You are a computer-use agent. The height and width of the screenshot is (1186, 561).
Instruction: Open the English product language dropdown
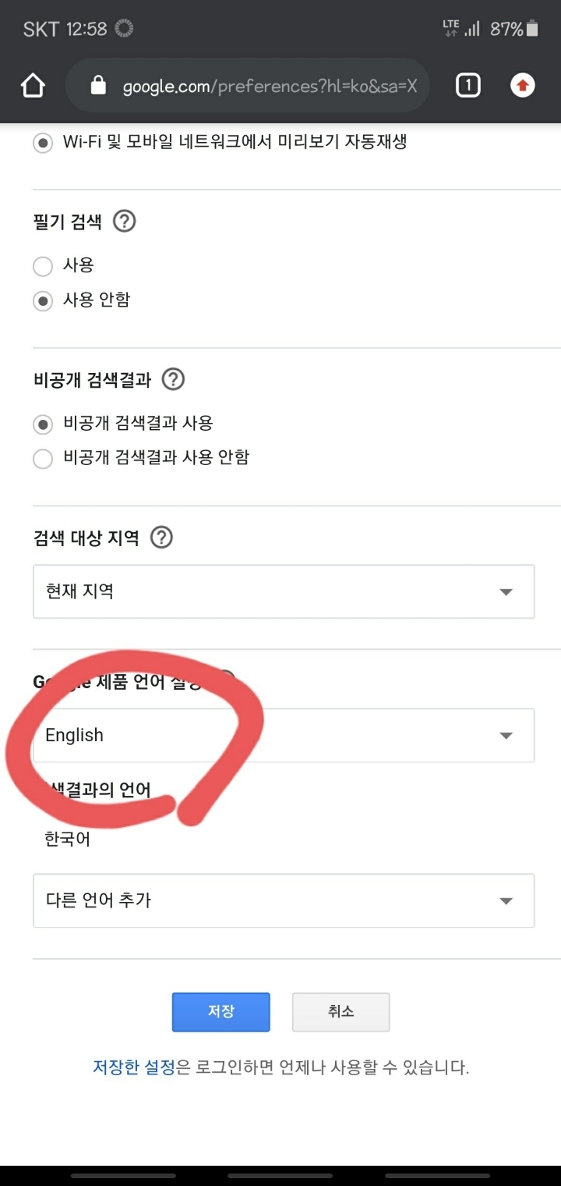coord(284,735)
